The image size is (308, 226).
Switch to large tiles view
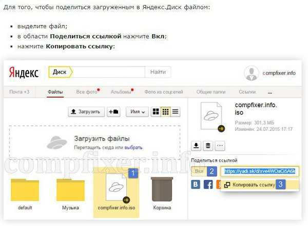point(156,111)
